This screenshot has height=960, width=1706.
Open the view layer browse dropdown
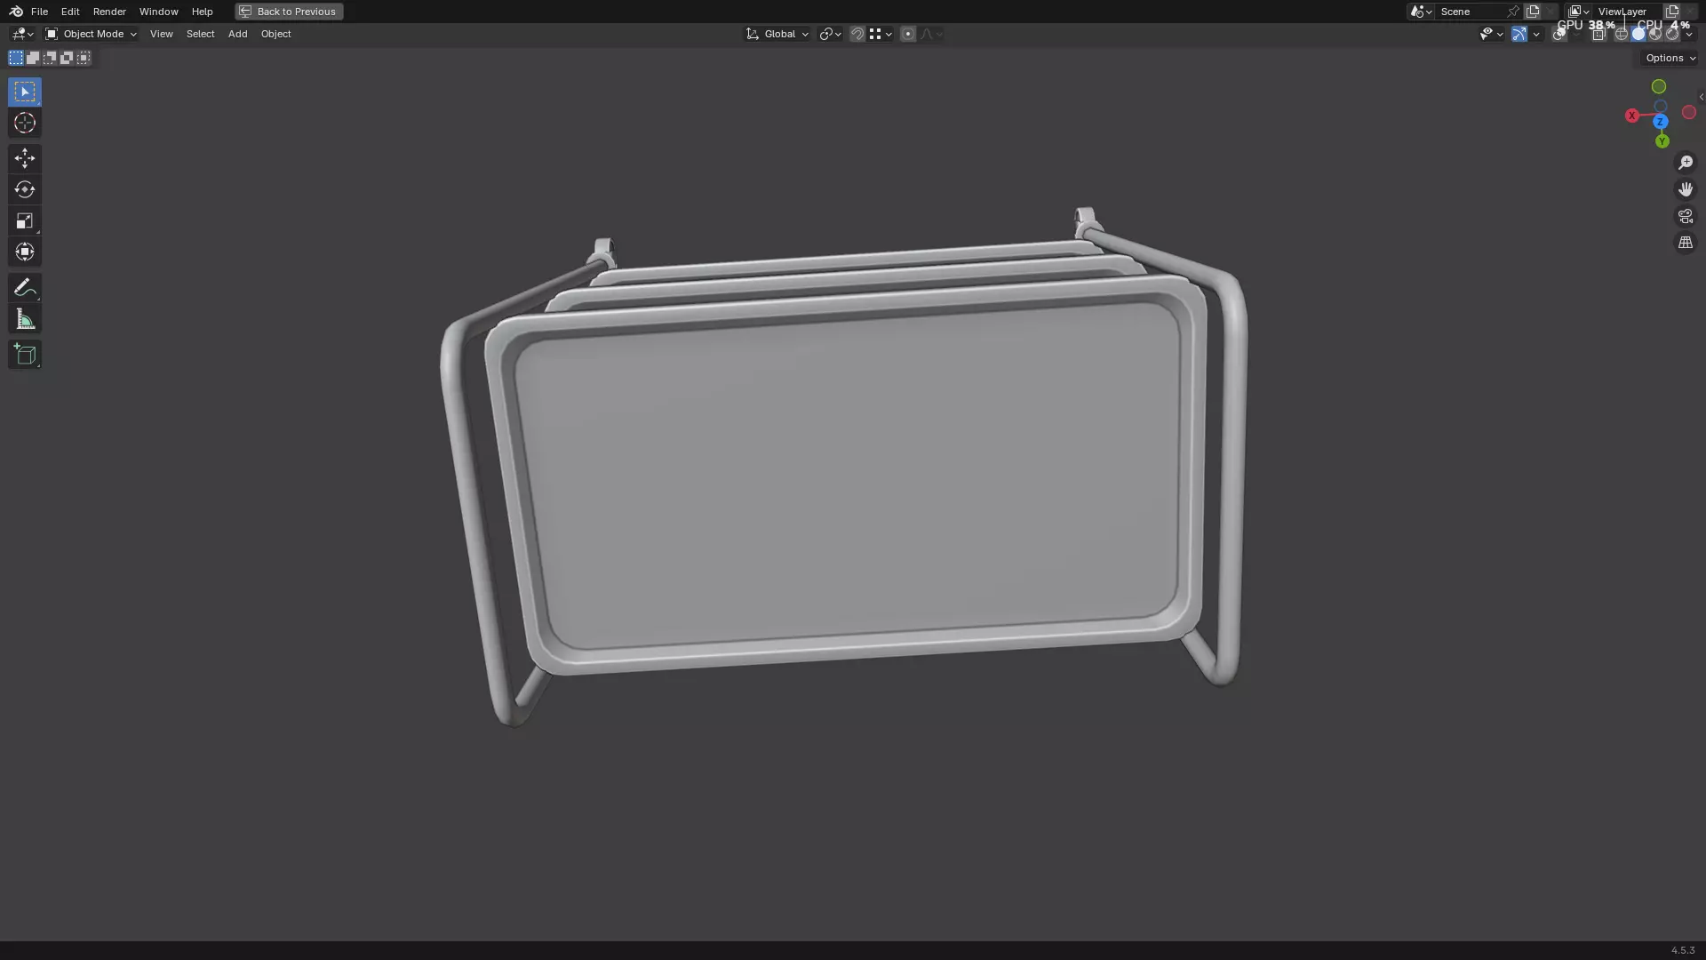point(1579,12)
